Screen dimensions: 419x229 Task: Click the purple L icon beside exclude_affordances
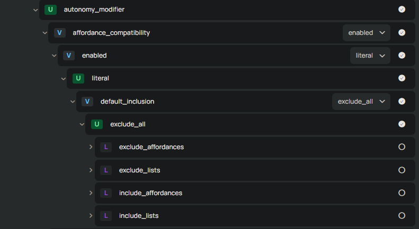point(106,147)
